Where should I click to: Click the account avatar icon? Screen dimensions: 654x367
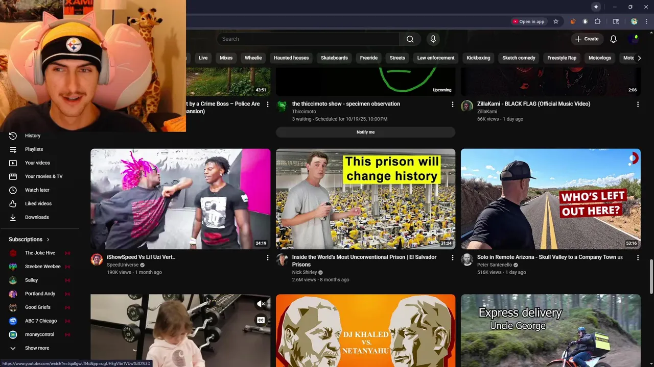click(635, 39)
